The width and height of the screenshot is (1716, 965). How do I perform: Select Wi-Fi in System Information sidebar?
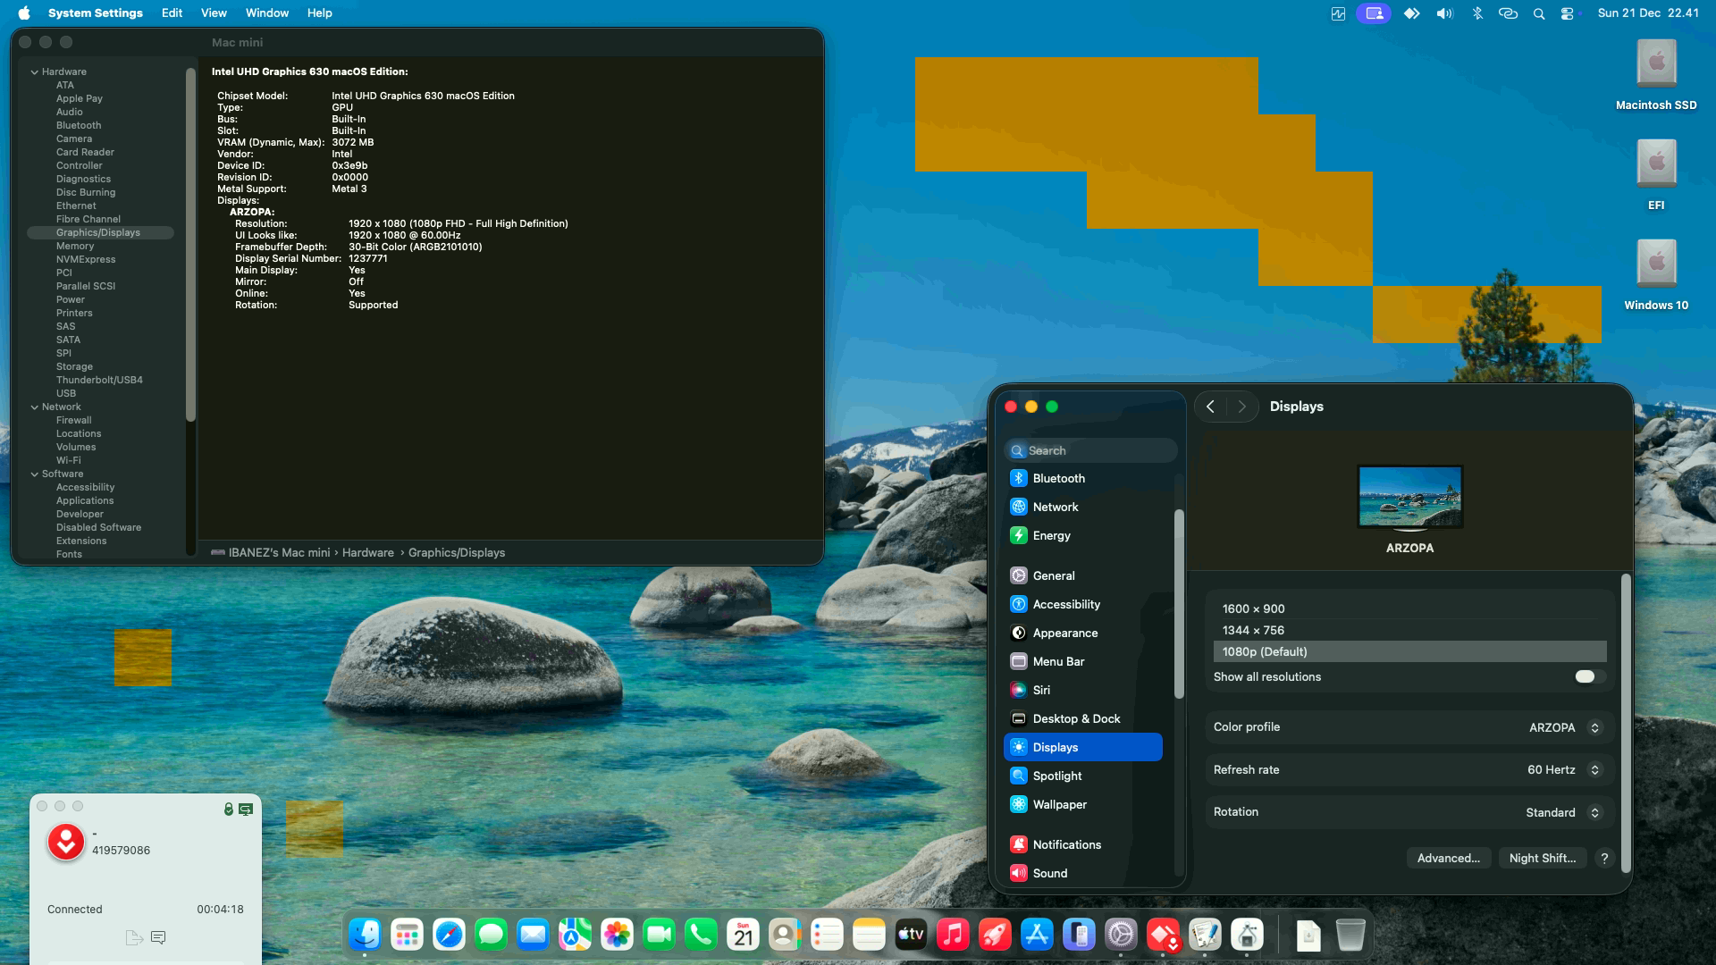(x=69, y=460)
